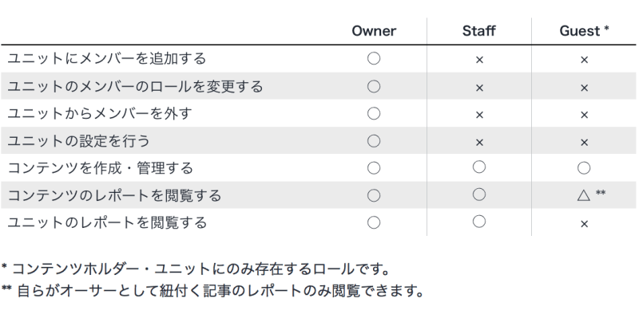Viewport: 639px width, 318px height.
Task: Click Staff circle for ユニットのレポートを閲覧する
Action: pyautogui.click(x=478, y=222)
